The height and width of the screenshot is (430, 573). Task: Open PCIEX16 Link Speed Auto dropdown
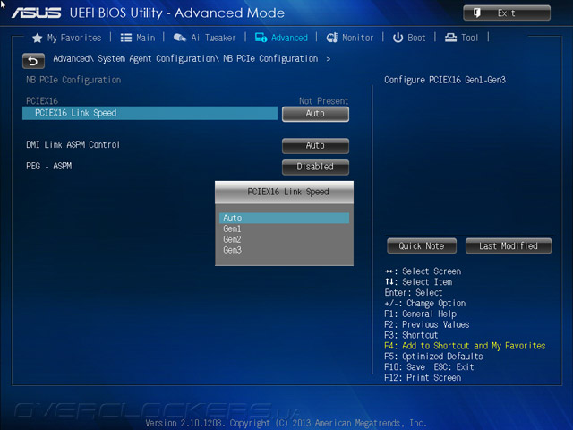pos(315,114)
